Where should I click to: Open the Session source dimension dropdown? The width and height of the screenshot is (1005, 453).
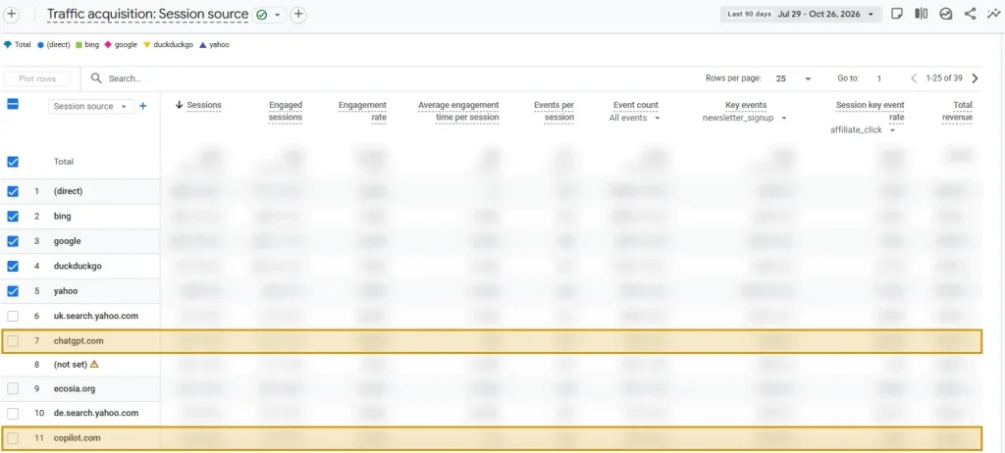point(91,106)
